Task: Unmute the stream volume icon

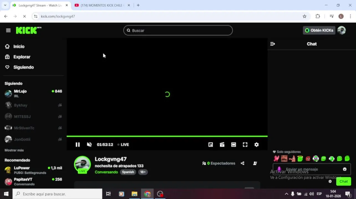Action: (89, 145)
